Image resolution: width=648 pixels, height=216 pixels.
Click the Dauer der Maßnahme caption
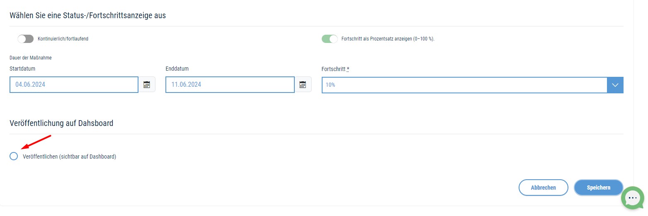pos(30,58)
